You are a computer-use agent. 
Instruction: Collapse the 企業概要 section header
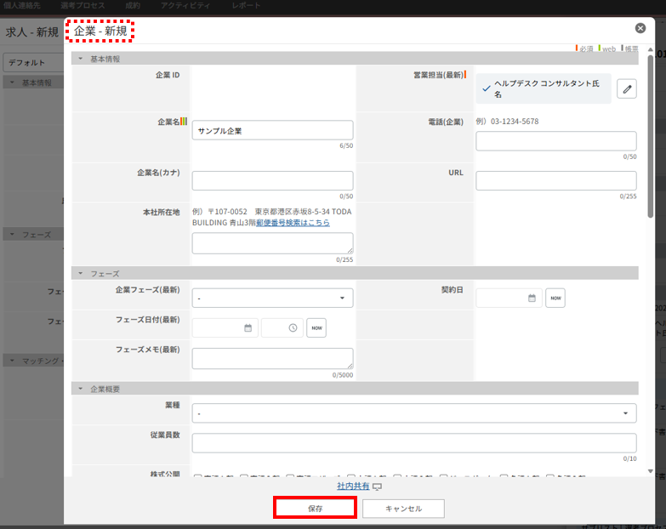coord(81,389)
